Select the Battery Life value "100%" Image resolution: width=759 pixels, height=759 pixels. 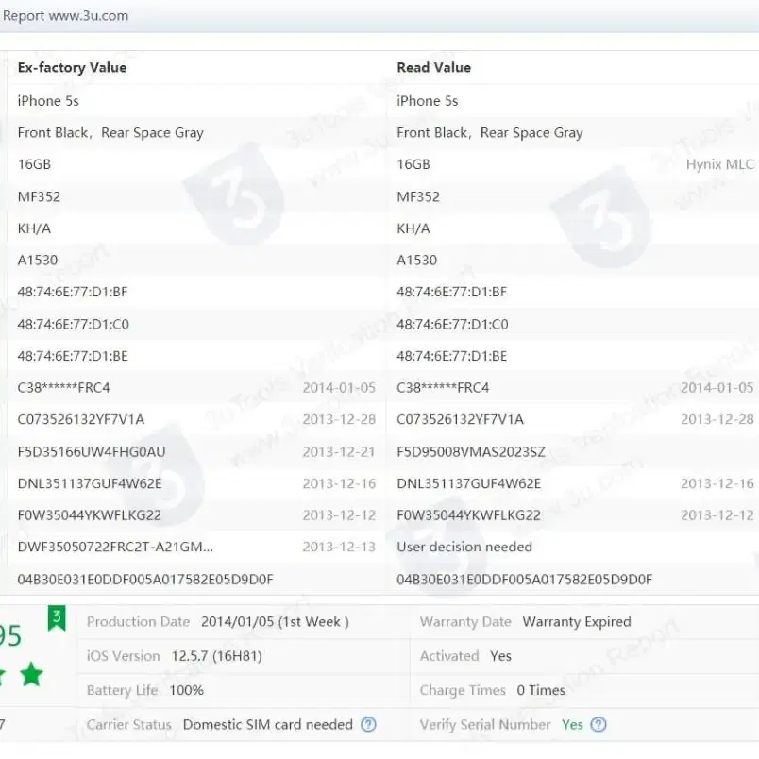[186, 690]
